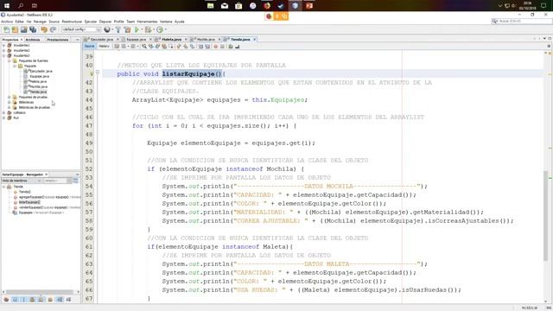Image resolution: width=553 pixels, height=311 pixels.
Task: Close the Tienda.java tab
Action: 255,39
